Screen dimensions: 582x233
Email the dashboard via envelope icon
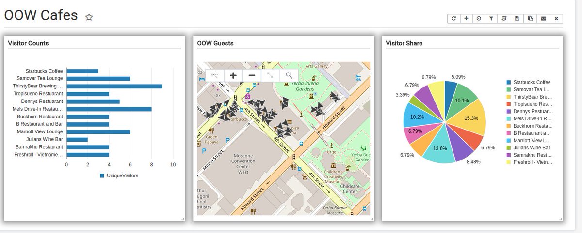[x=543, y=18]
